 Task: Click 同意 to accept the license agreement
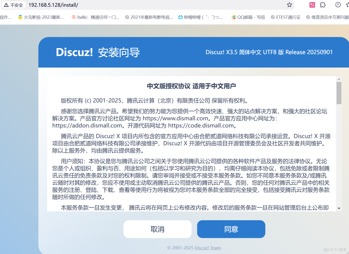click(x=231, y=229)
